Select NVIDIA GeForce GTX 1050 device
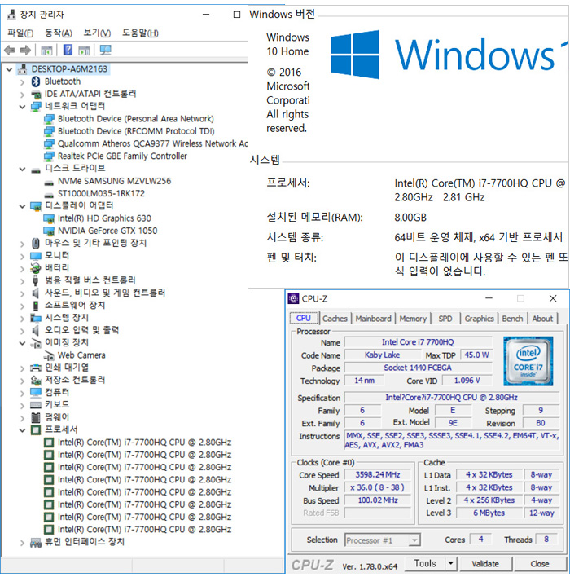The height and width of the screenshot is (577, 570). [107, 231]
